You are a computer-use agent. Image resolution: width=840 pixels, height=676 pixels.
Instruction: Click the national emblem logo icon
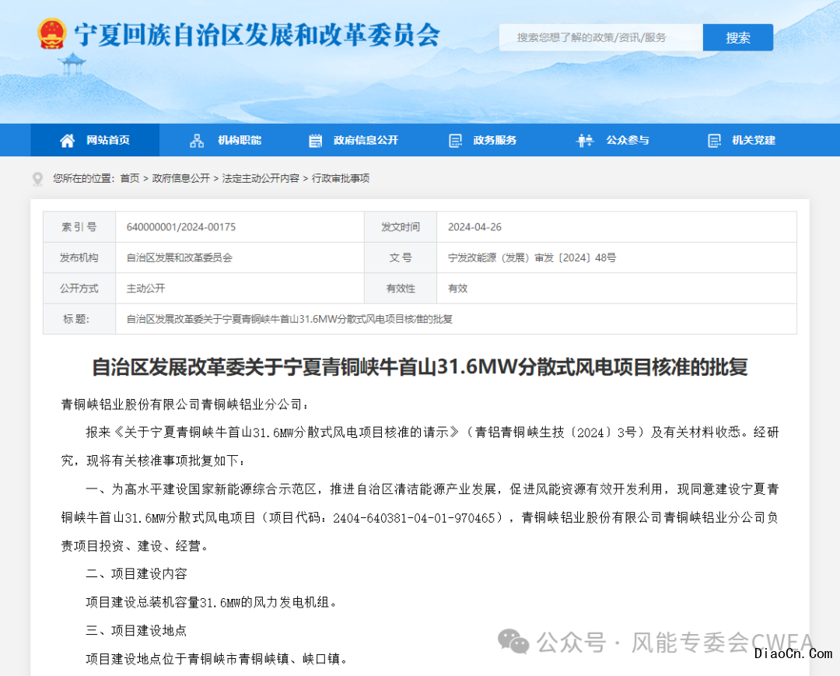52,33
